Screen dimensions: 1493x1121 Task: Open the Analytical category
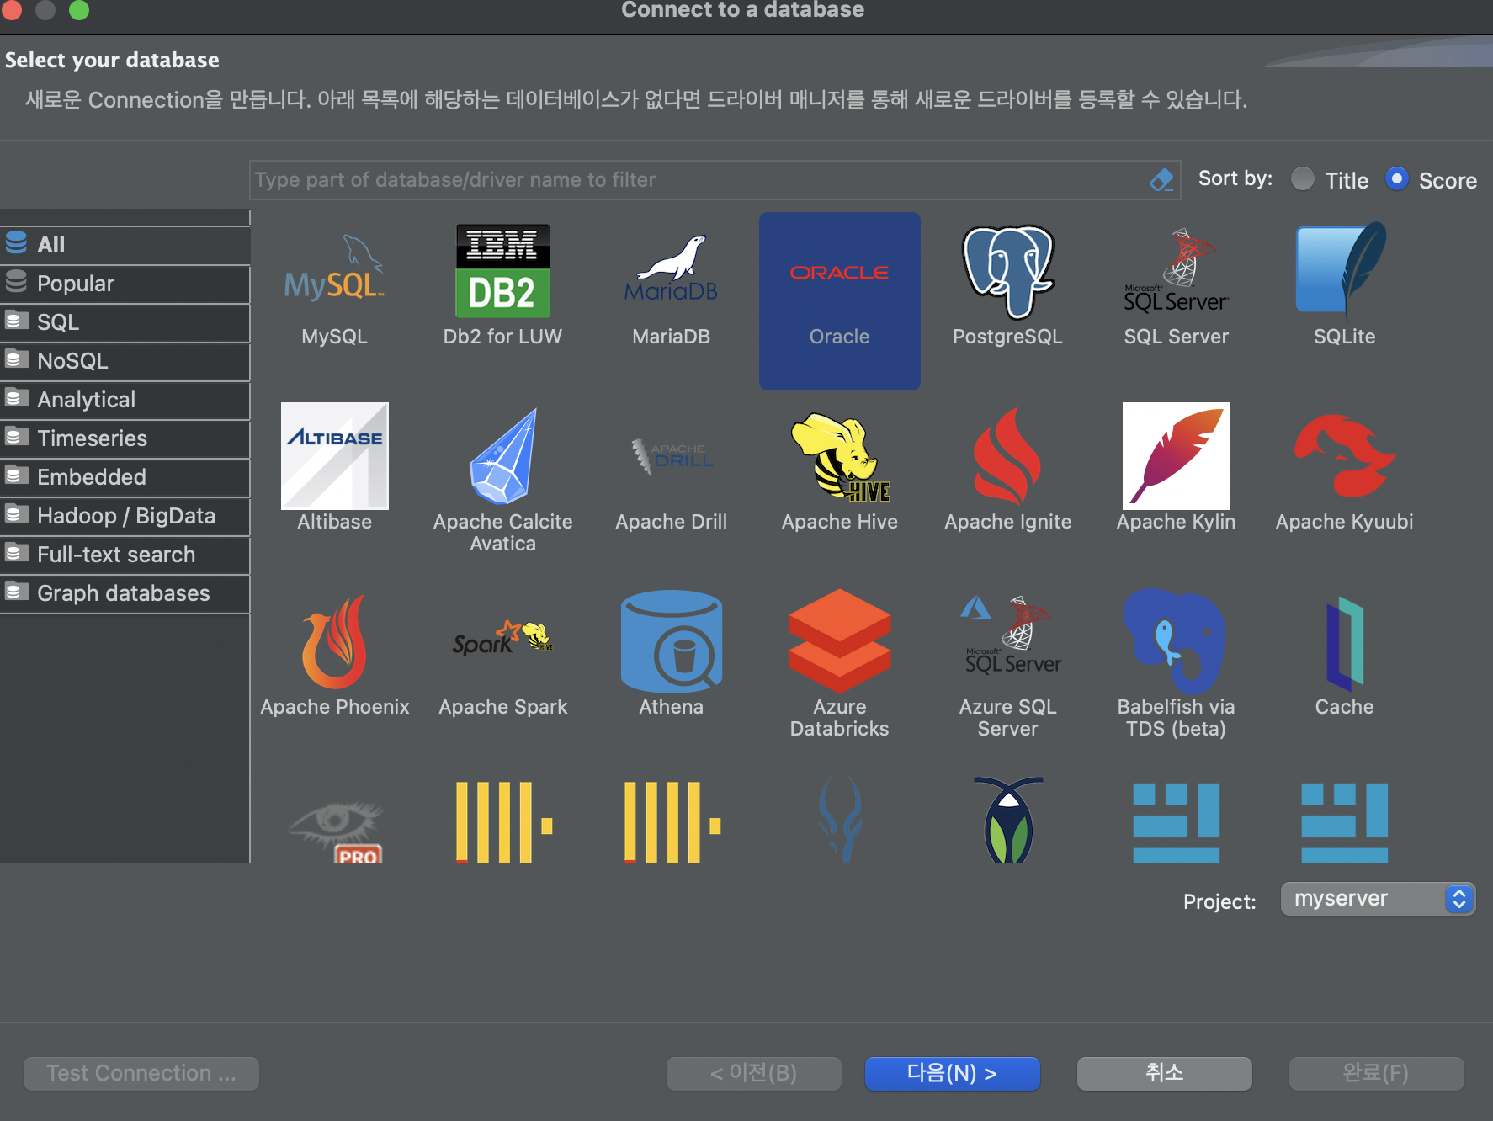125,400
